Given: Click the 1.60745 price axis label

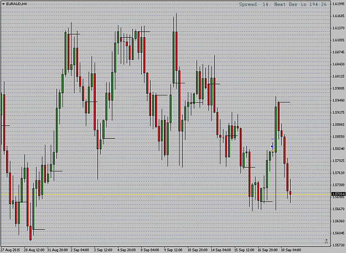Looking at the screenshot, I should pyautogui.click(x=338, y=52).
